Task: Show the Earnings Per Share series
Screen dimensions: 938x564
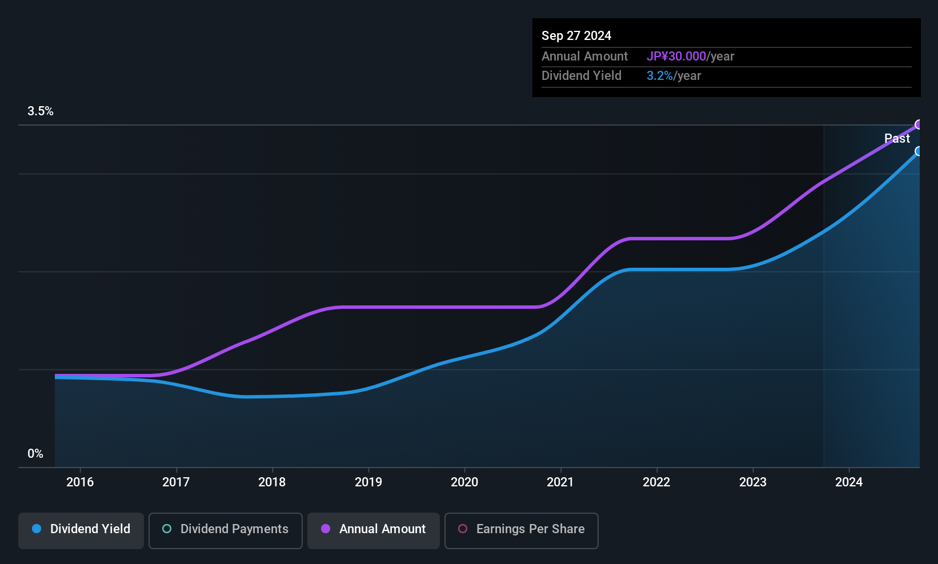Action: (521, 530)
